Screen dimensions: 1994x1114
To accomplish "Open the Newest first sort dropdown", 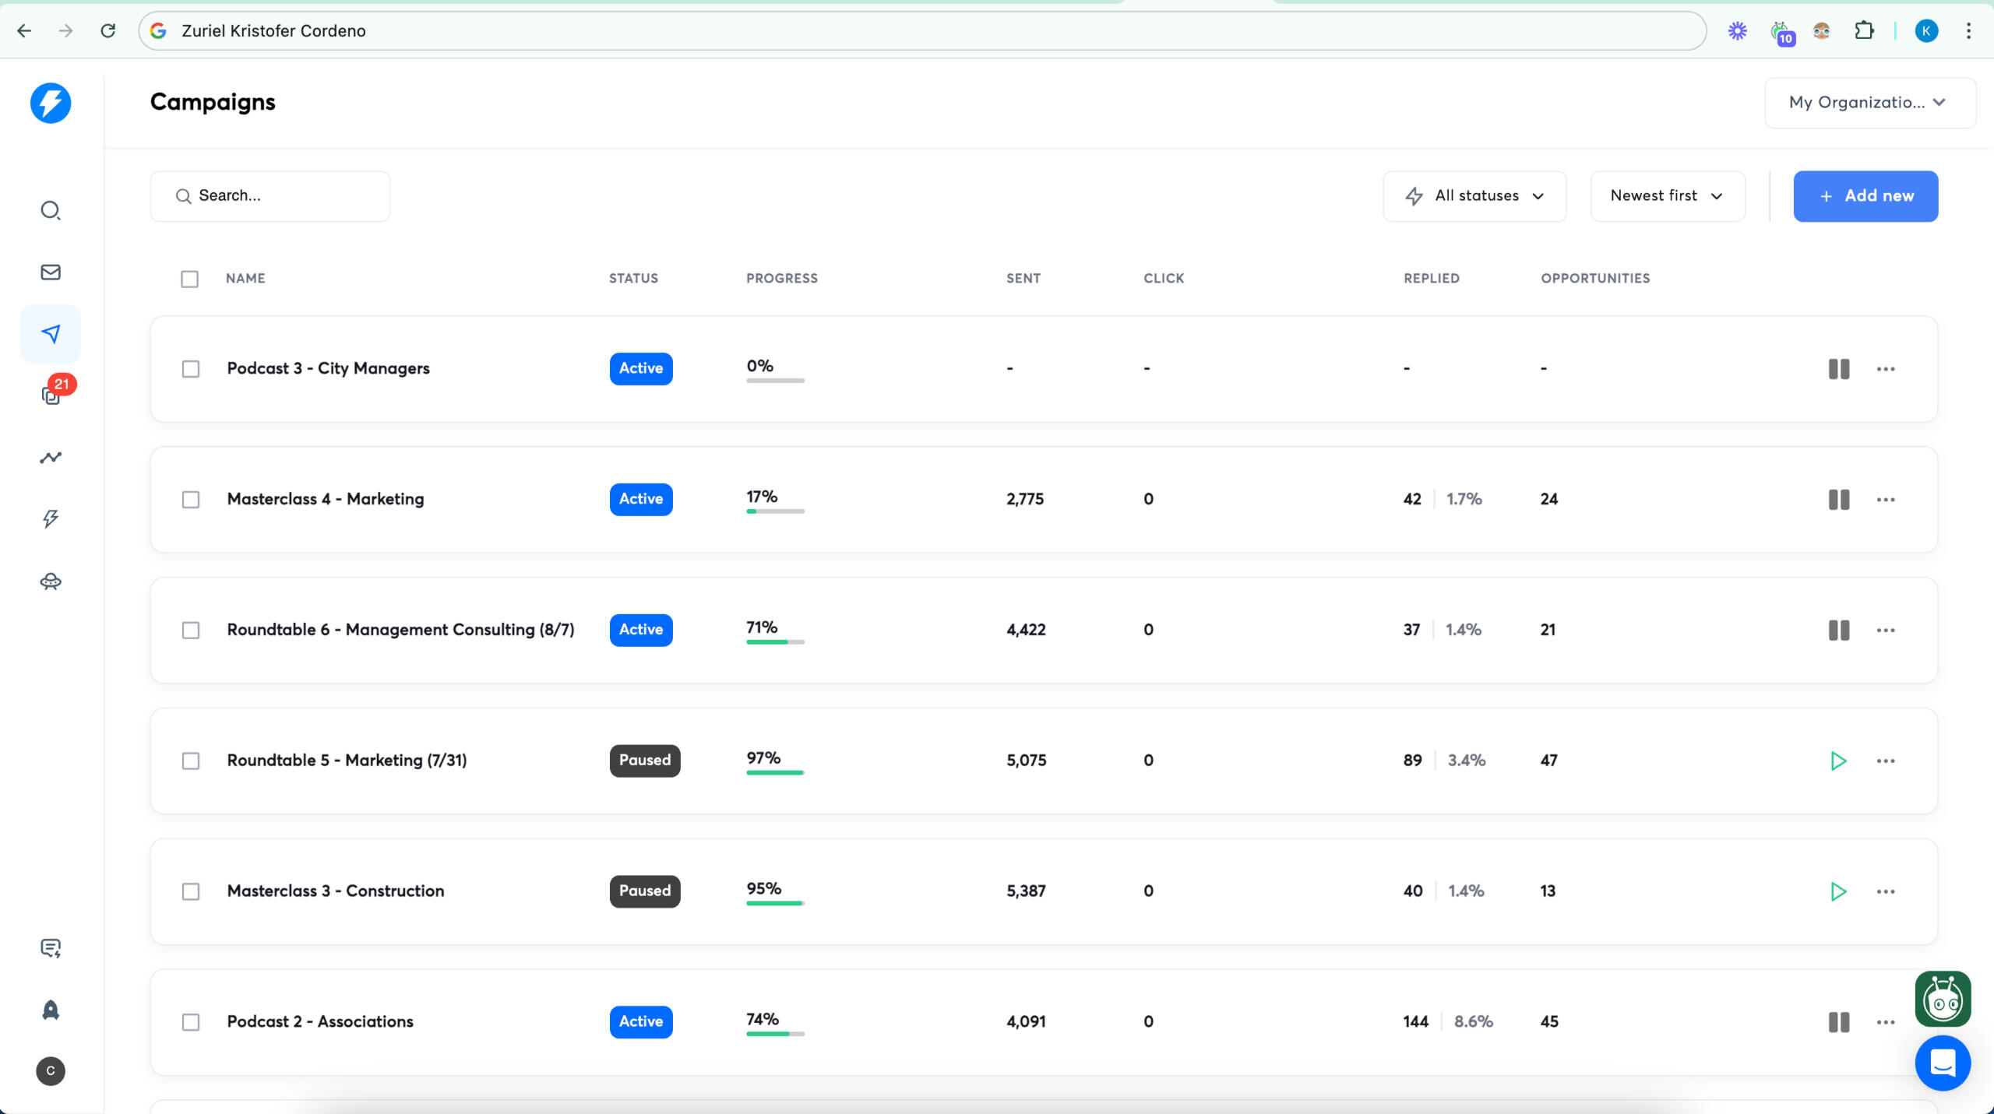I will 1667,196.
